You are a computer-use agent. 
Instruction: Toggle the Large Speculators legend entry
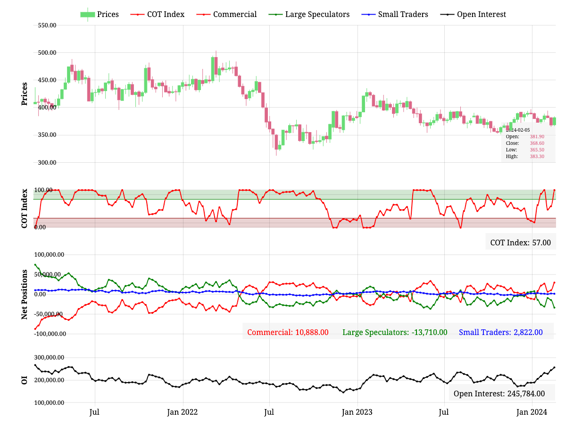pos(308,14)
